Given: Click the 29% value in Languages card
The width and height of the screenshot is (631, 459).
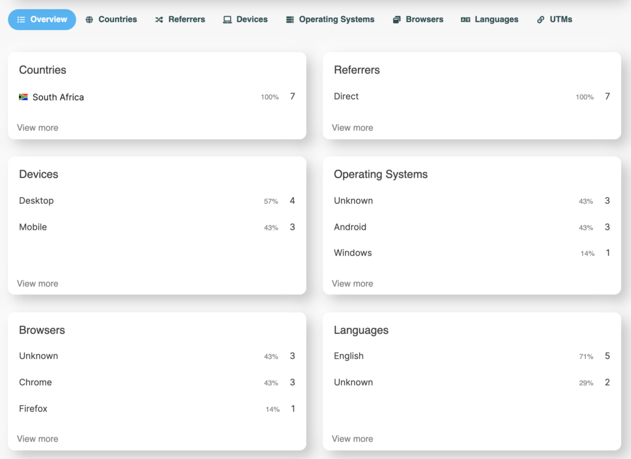Looking at the screenshot, I should pyautogui.click(x=586, y=383).
